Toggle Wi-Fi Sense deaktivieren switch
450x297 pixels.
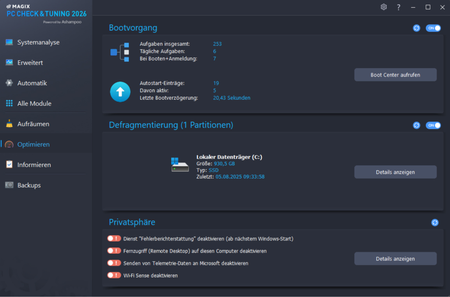click(114, 275)
